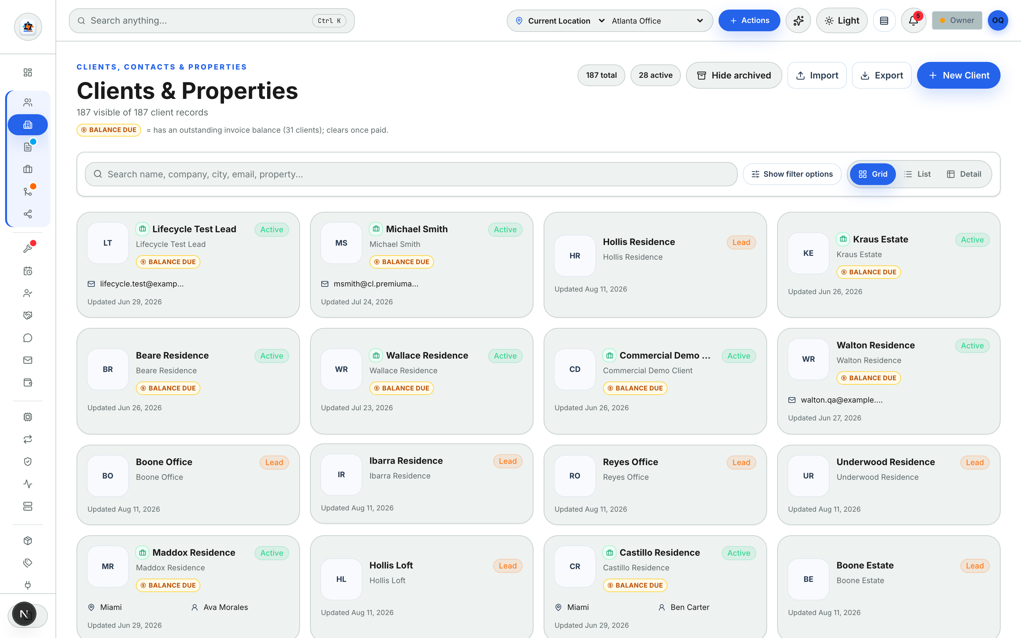Open the chat bubble messages icon
Viewport: 1021px width, 638px height.
tap(28, 338)
